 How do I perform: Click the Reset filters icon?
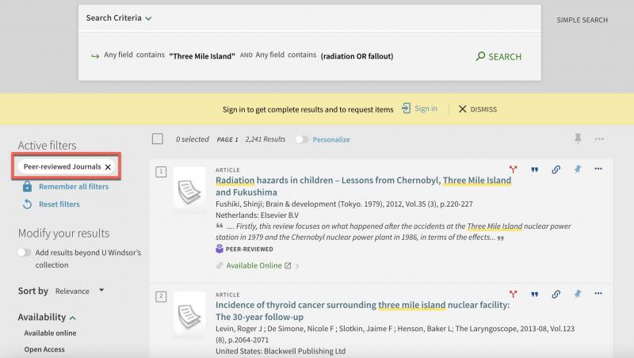pos(28,204)
